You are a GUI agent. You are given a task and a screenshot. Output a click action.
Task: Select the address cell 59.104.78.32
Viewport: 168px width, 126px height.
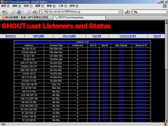point(29,49)
